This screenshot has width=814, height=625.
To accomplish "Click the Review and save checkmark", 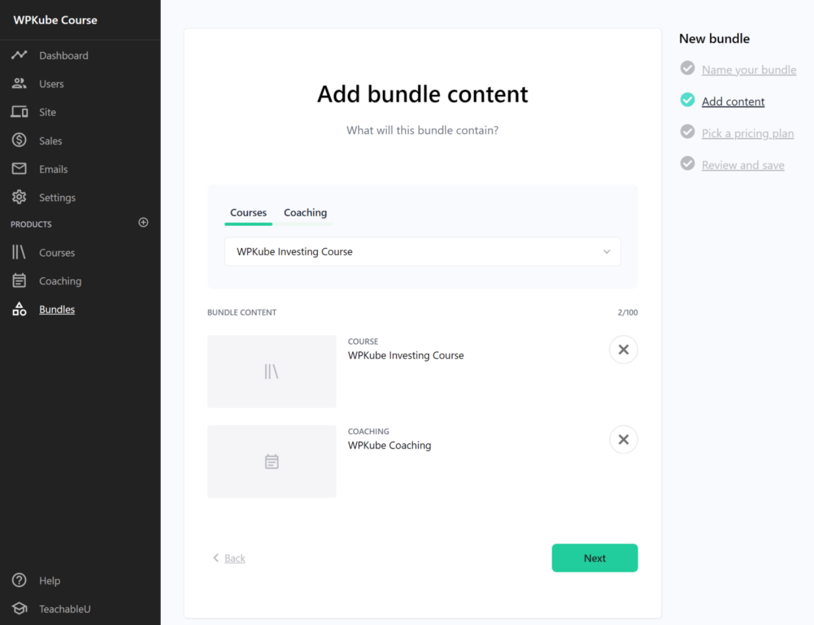I will point(688,163).
